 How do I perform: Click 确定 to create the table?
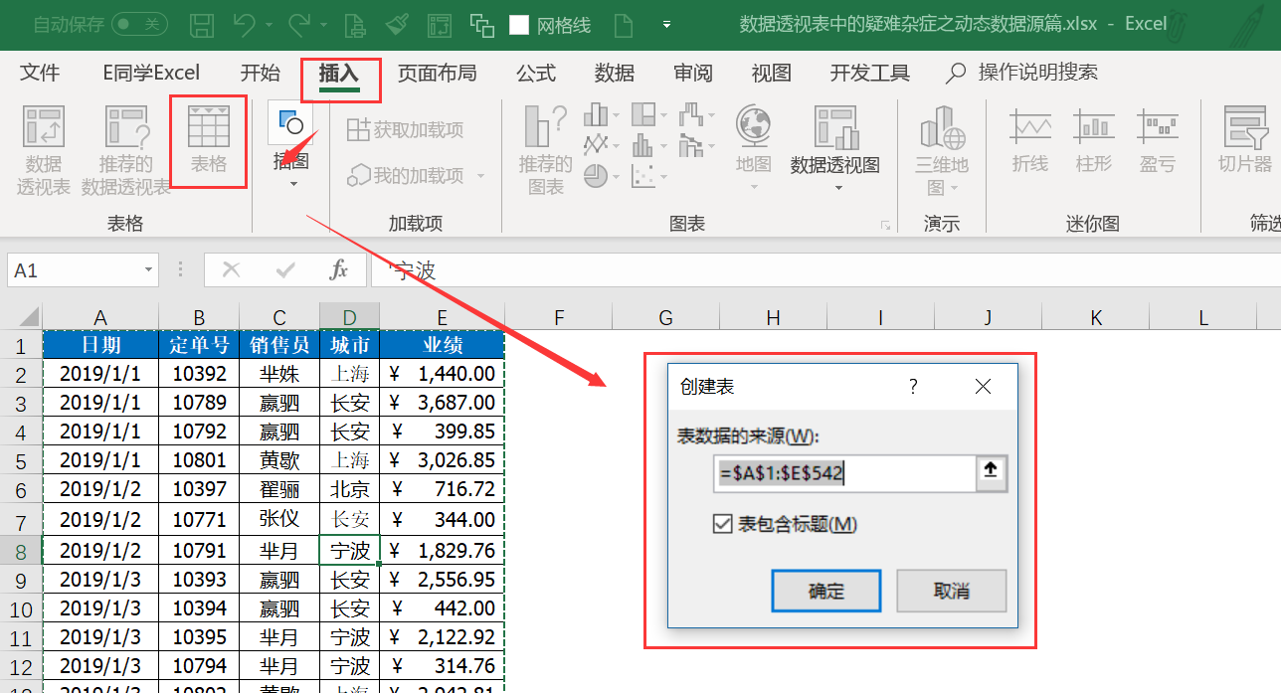point(826,591)
